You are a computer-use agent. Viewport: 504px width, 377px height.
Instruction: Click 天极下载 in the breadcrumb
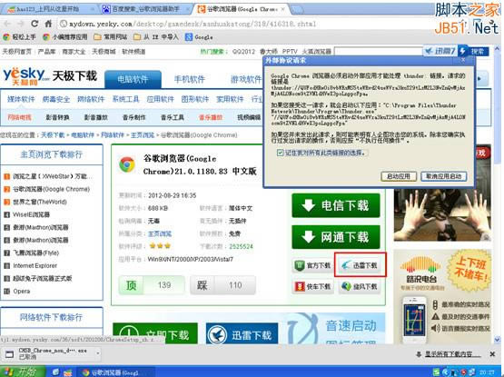pyautogui.click(x=53, y=135)
